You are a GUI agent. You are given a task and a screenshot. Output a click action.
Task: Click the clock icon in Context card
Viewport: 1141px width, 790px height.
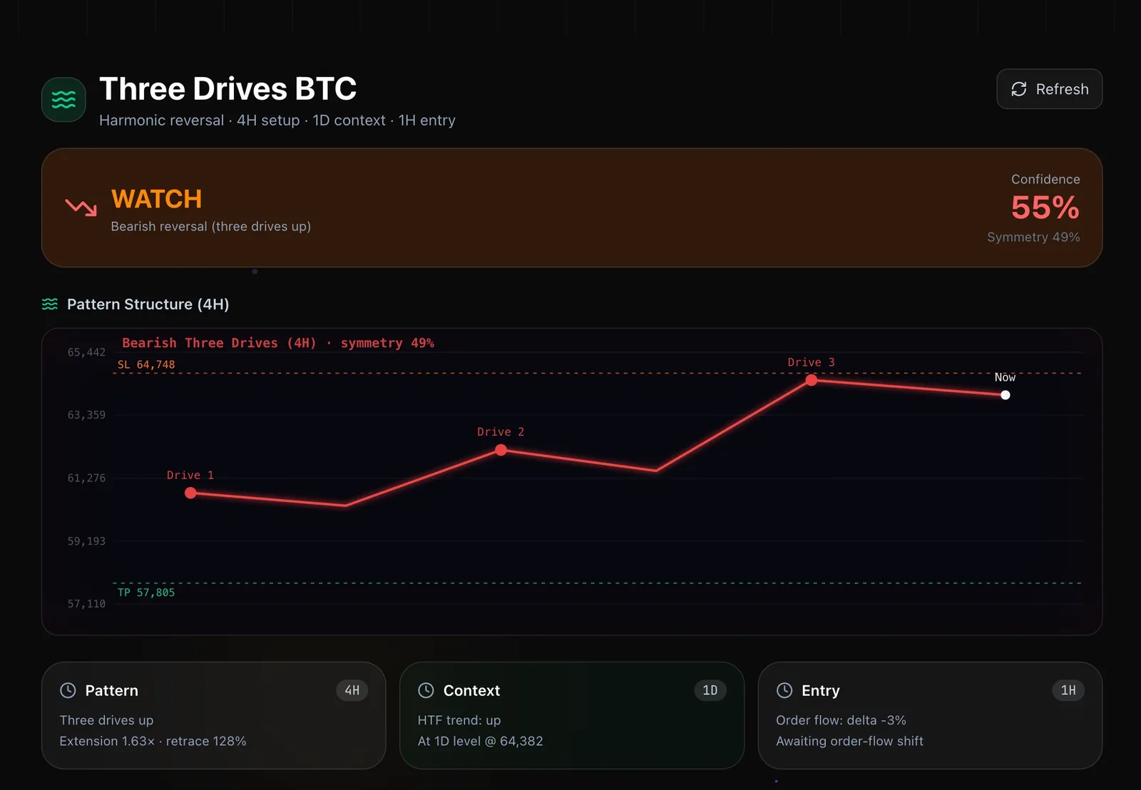pos(426,690)
